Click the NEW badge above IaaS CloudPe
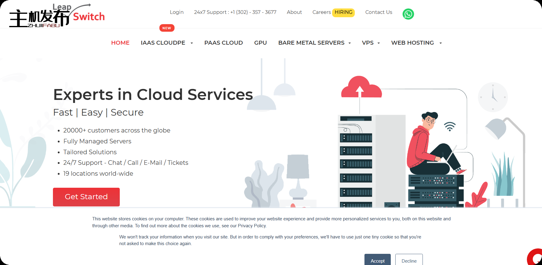This screenshot has height=265, width=542. point(167,28)
